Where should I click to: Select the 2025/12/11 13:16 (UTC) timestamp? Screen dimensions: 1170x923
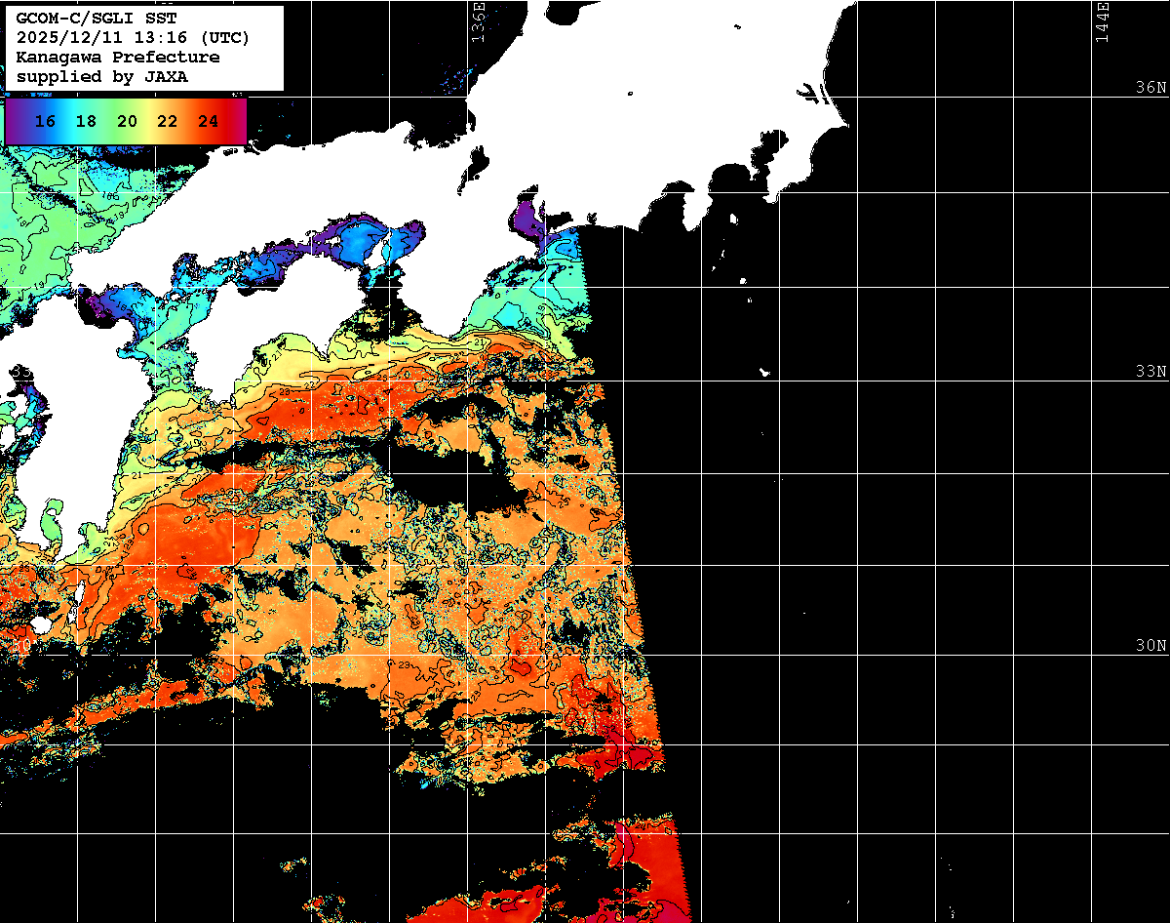(133, 38)
